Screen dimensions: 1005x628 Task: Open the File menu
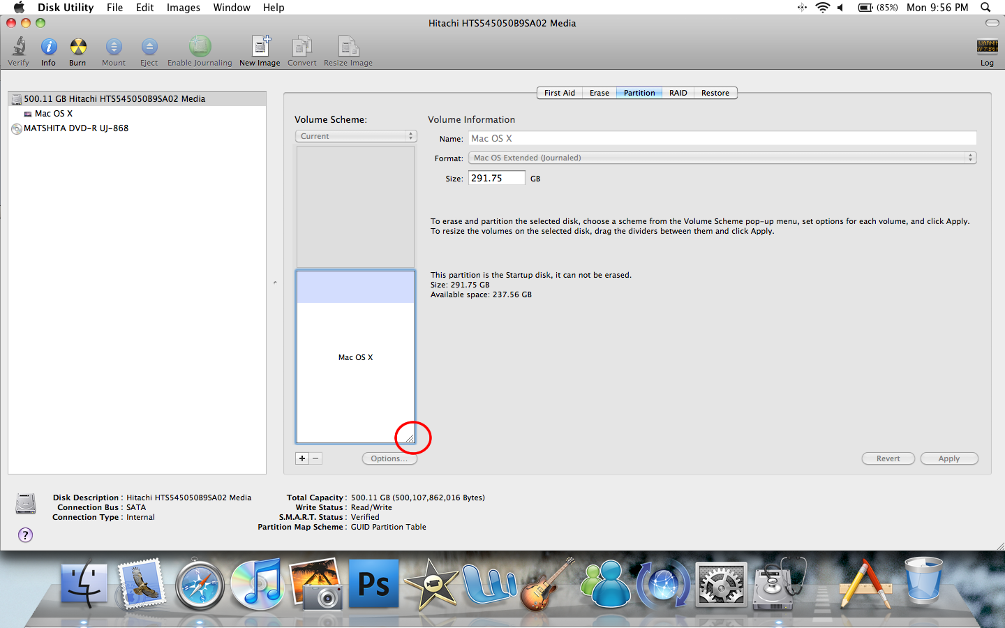[x=114, y=7]
